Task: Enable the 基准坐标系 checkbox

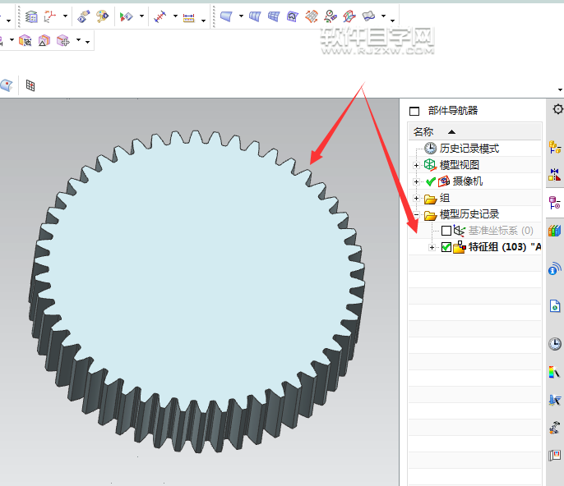Action: 446,231
